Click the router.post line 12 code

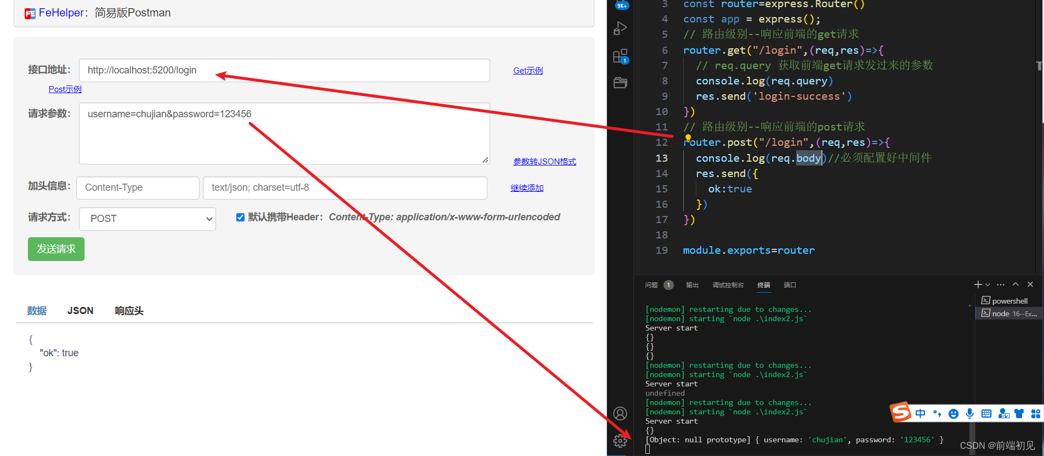click(x=786, y=142)
